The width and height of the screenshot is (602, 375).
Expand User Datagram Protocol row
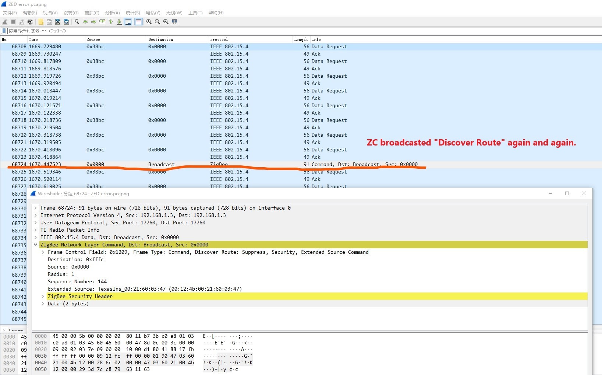[36, 222]
